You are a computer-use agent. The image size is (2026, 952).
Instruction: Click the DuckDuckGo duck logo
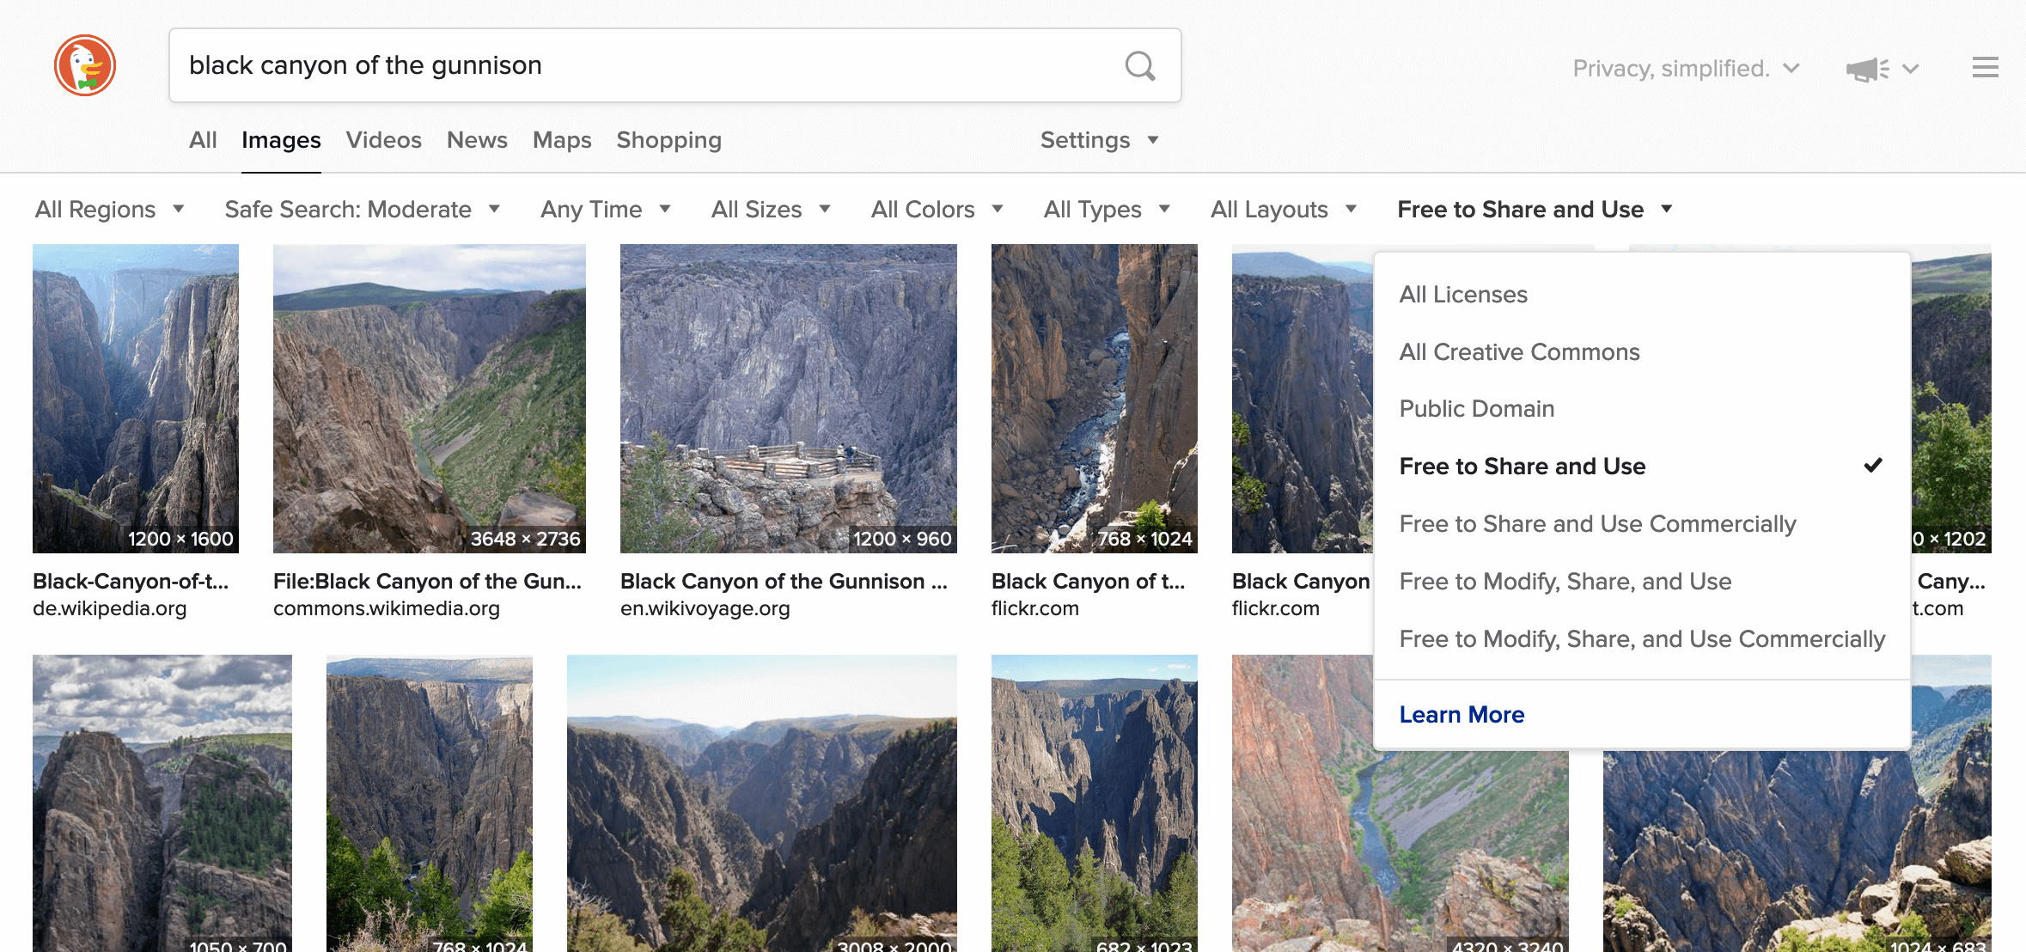coord(85,65)
